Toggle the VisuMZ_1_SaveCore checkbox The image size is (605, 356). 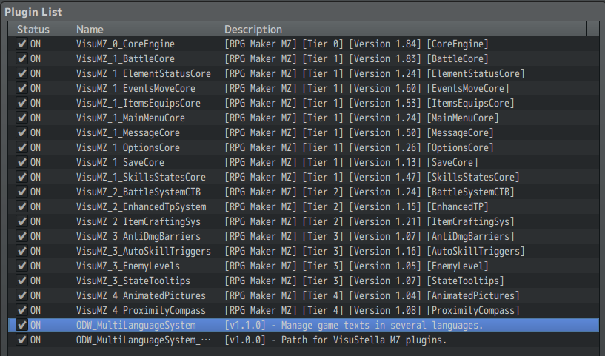tap(22, 162)
